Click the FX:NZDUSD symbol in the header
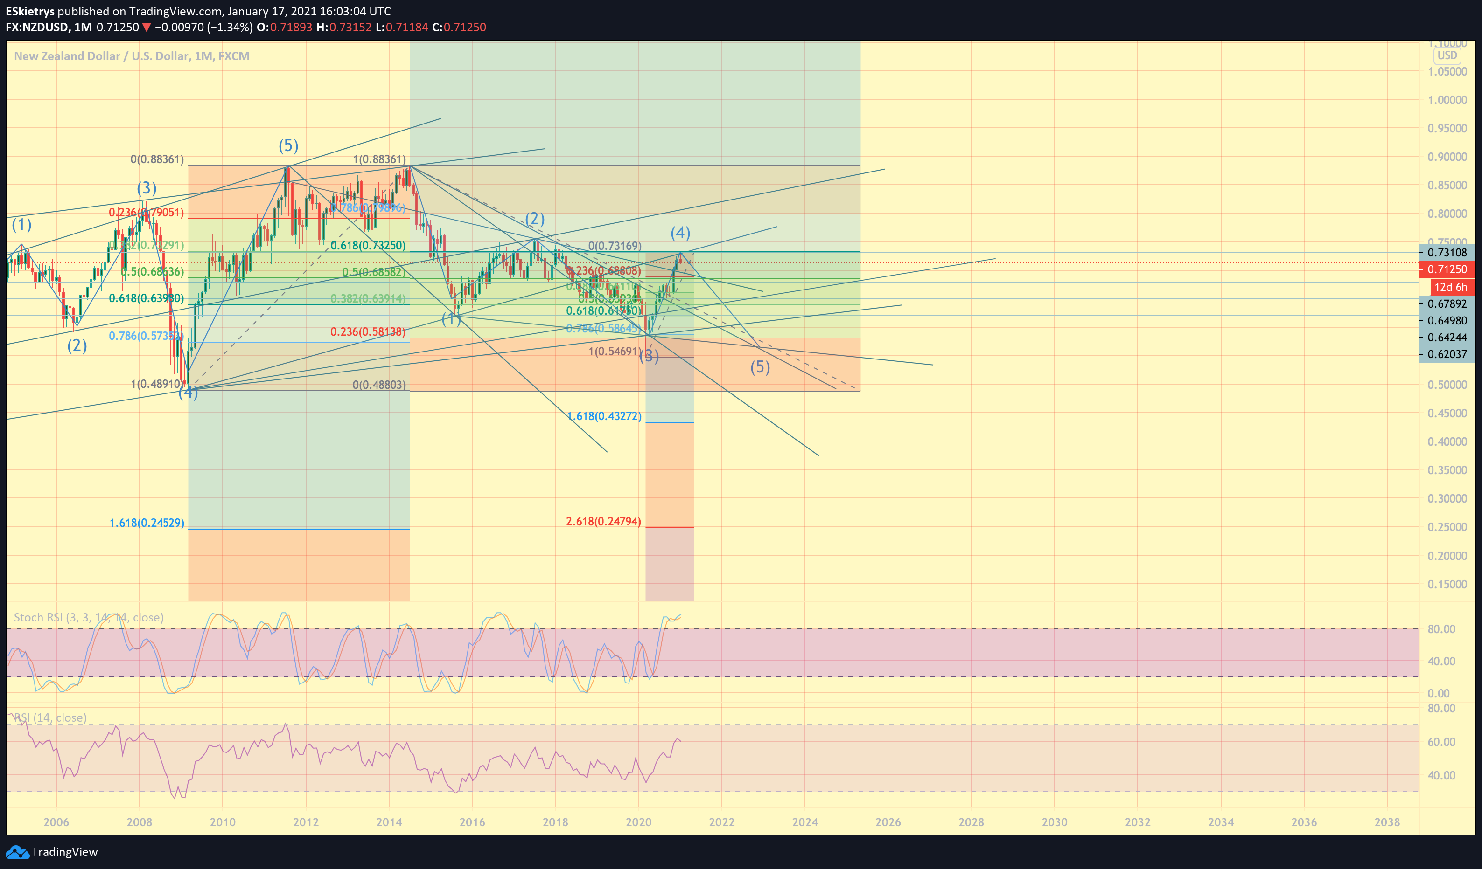Screen dimensions: 1482x869 [x=36, y=27]
